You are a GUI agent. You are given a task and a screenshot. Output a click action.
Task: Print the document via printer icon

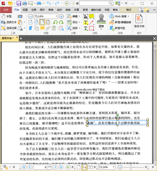pyautogui.click(x=25, y=3)
